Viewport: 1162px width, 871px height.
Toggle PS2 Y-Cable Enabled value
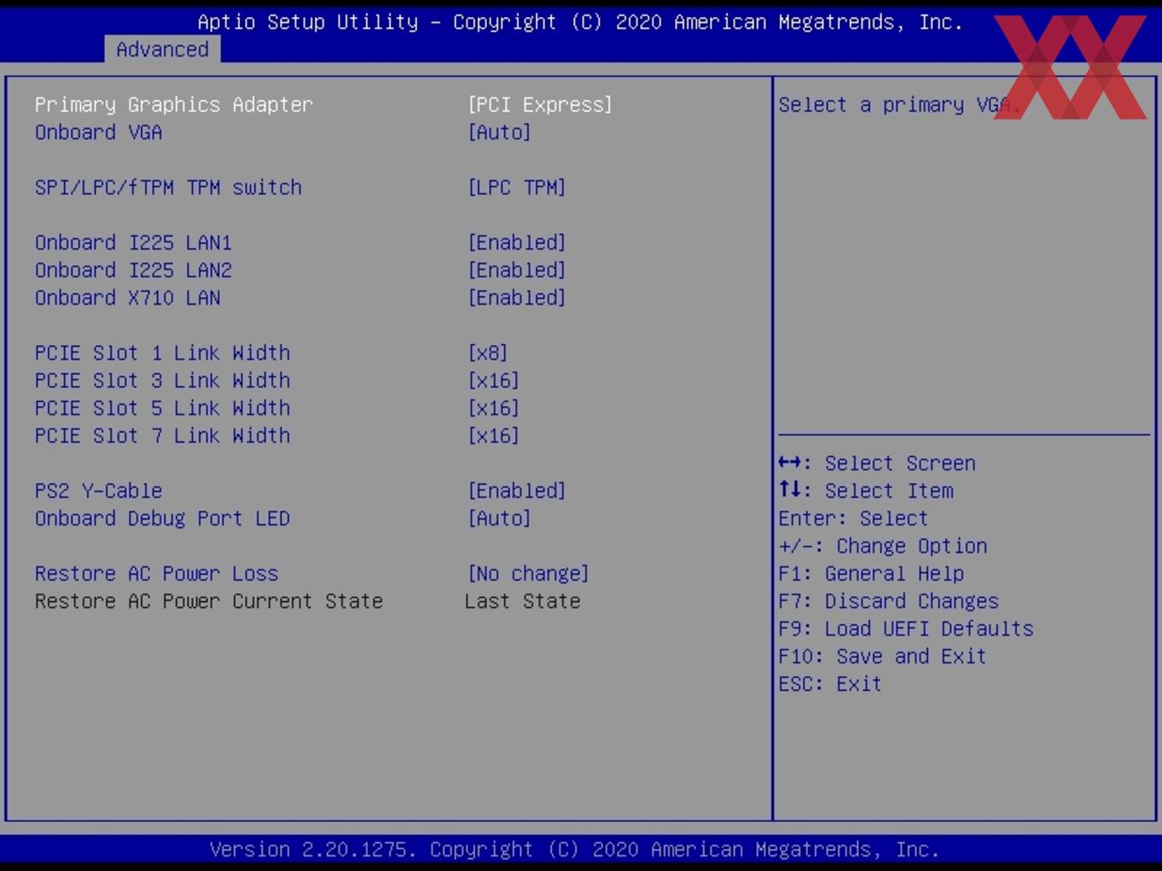pyautogui.click(x=516, y=490)
